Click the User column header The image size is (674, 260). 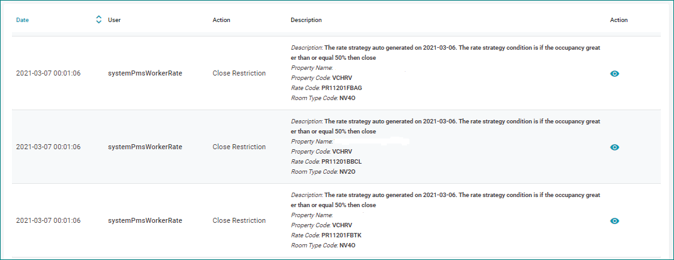(x=115, y=20)
